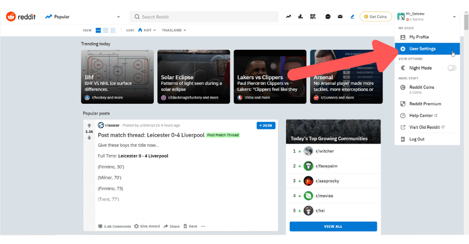Click the r/facepalm community avatar
Viewport: 469px width, 244px height.
(x=308, y=166)
